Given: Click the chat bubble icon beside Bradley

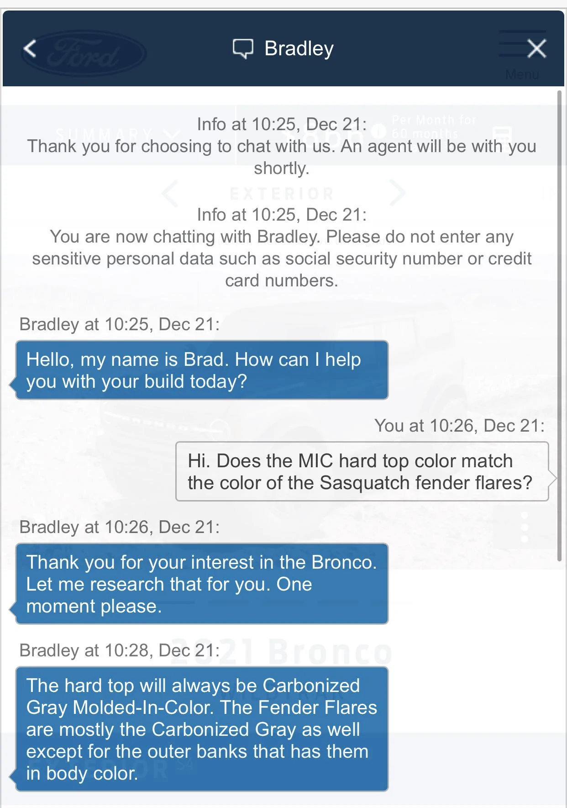Looking at the screenshot, I should [243, 49].
